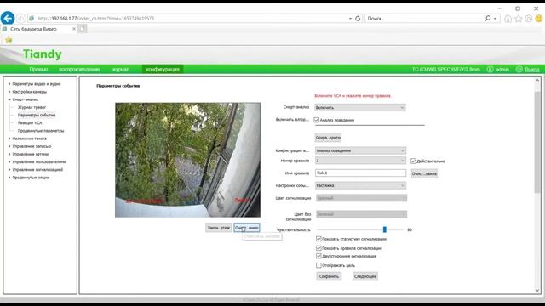545x306 pixels.
Task: Click the finish drawing button below video
Action: coord(218,228)
